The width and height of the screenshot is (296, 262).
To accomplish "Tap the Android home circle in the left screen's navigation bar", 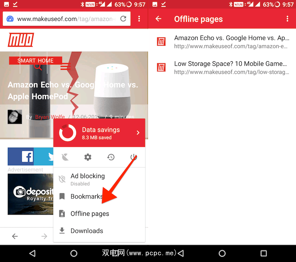I will point(74,254).
